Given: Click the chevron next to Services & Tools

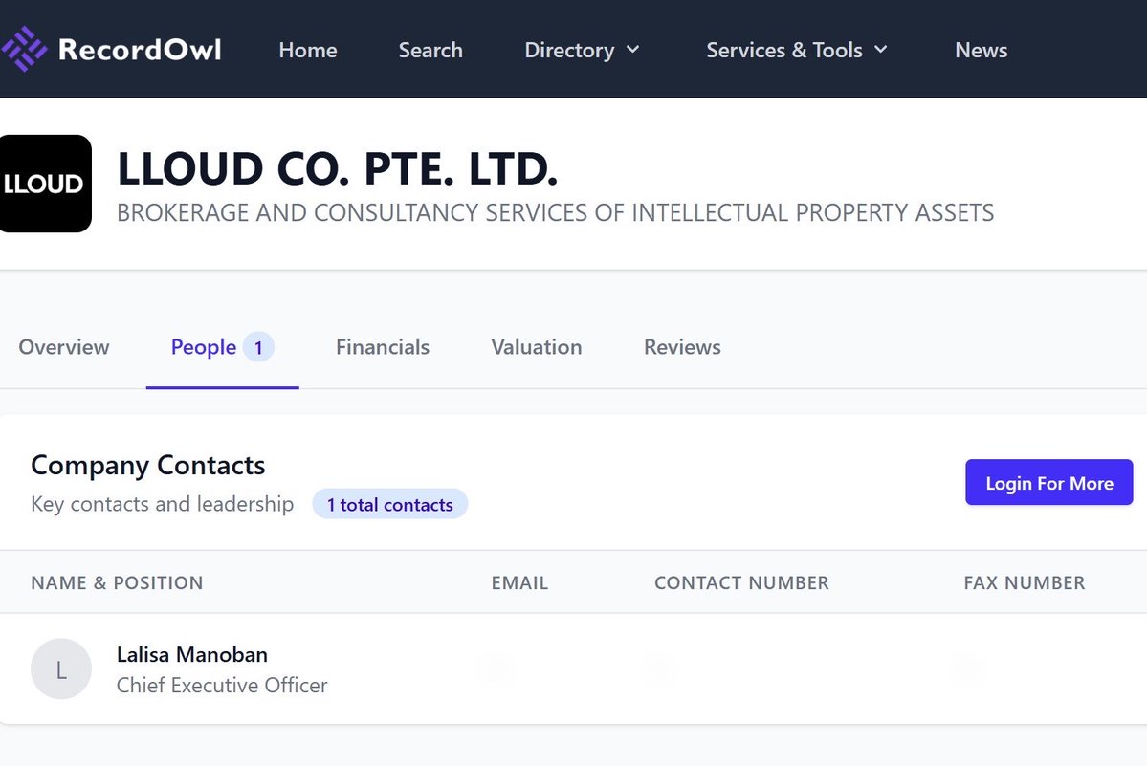Looking at the screenshot, I should click(x=881, y=50).
